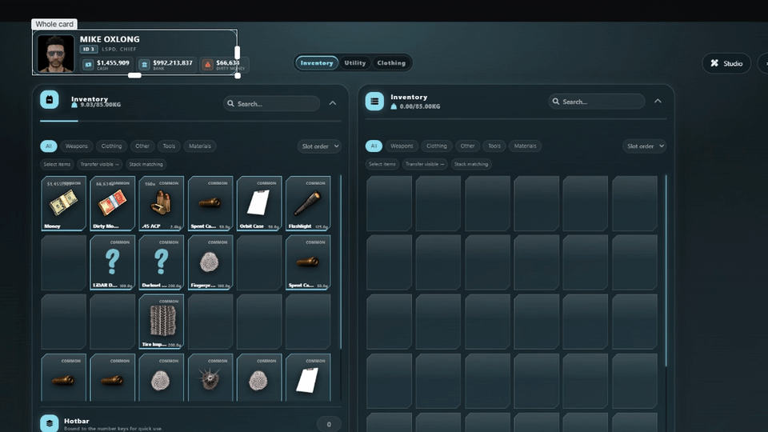Screen dimensions: 768x432
Task: Select the labeled Fingerprint item
Action: click(210, 262)
